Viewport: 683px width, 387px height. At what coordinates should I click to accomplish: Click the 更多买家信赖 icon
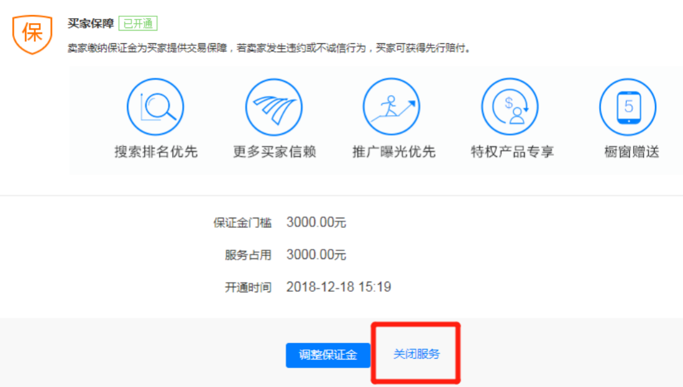274,107
